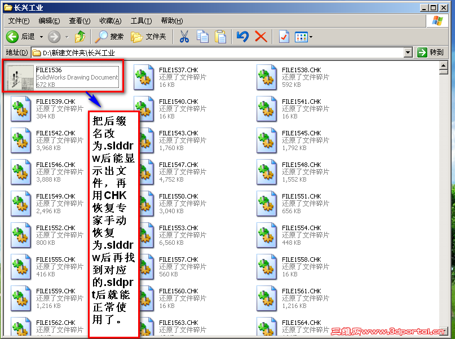Click the Go (转到) button
Image resolution: width=455 pixels, height=339 pixels.
click(x=431, y=52)
